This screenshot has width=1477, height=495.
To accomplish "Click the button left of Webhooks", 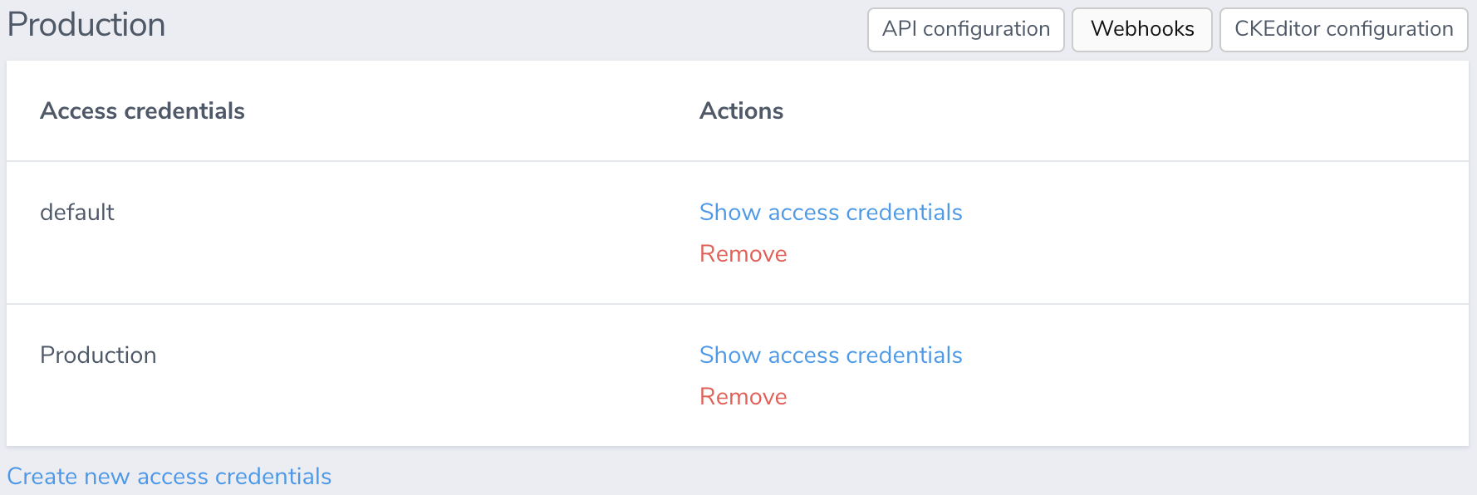I will click(966, 30).
